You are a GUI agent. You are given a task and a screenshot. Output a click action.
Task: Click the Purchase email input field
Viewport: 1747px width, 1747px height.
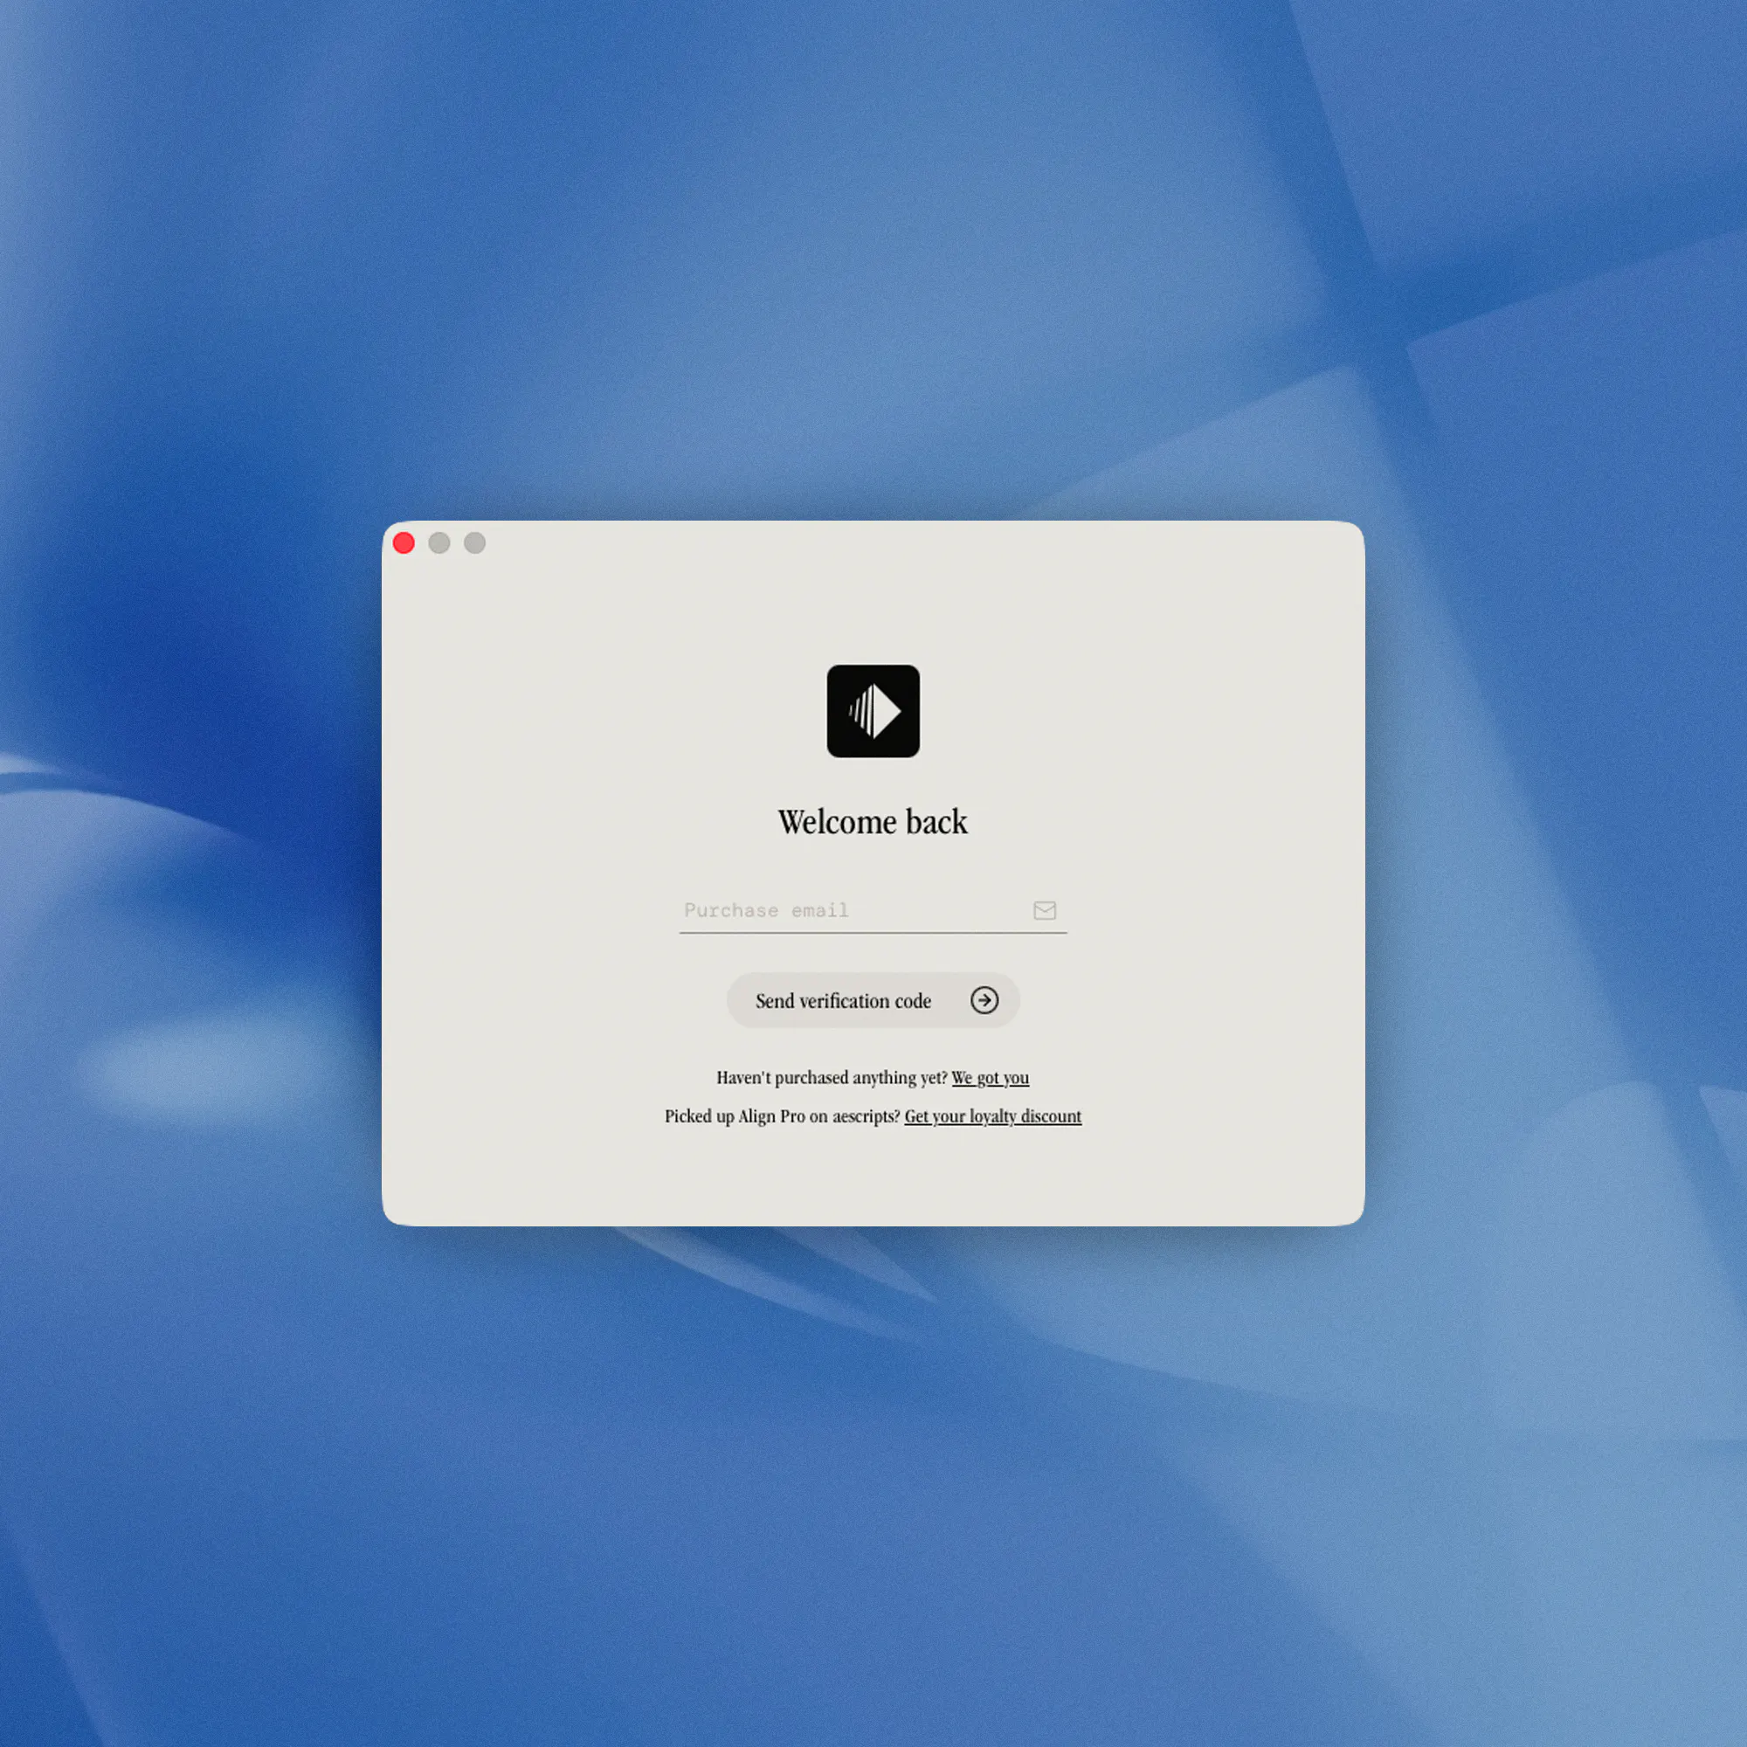coord(873,909)
